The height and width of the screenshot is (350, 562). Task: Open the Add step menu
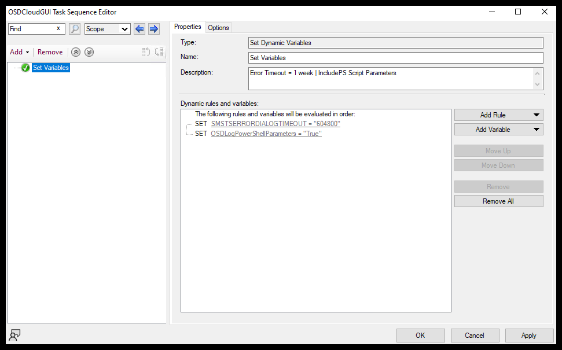pos(19,51)
